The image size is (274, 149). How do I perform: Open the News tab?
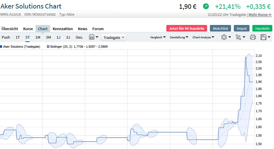tap(83, 29)
